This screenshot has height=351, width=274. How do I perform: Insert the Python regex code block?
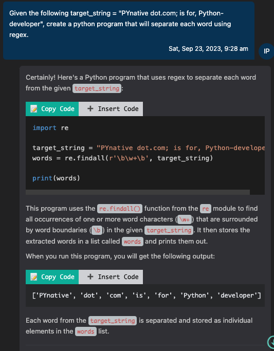point(111,109)
